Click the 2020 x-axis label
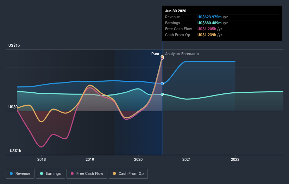The height and width of the screenshot is (184, 289). [x=138, y=159]
